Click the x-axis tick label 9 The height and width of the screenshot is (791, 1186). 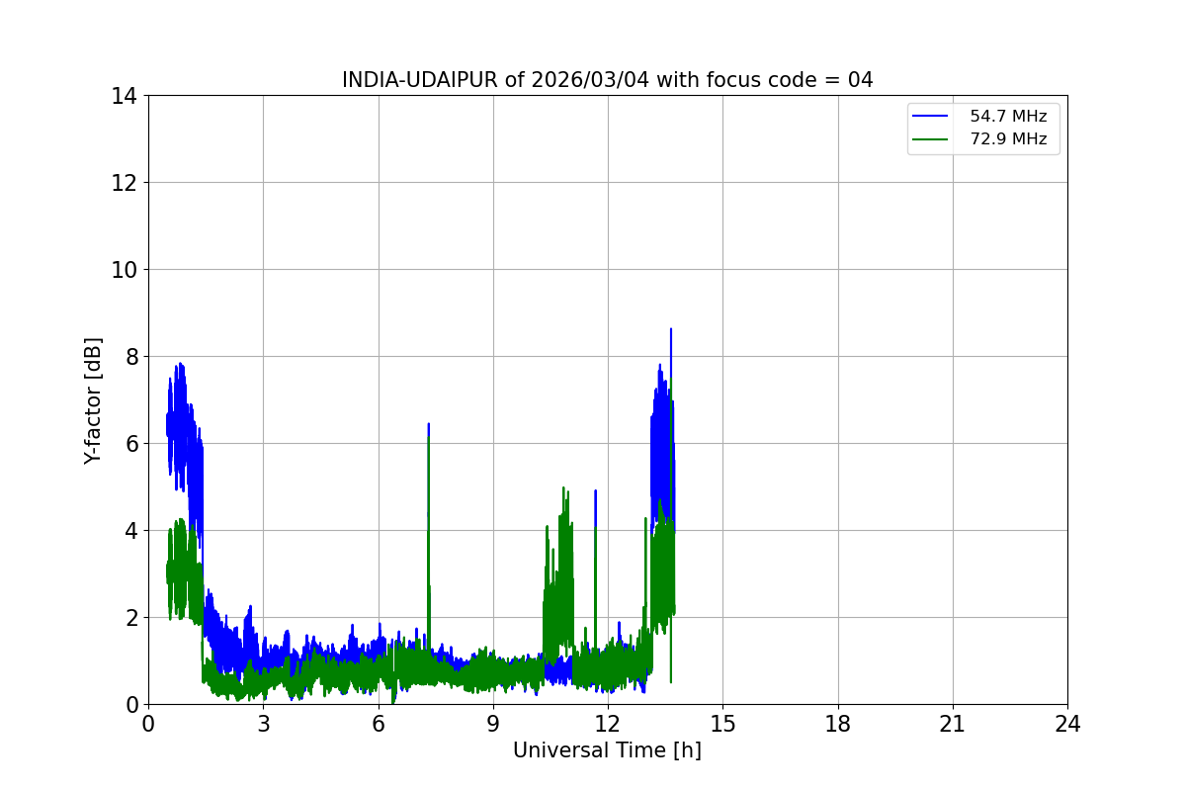coord(493,724)
